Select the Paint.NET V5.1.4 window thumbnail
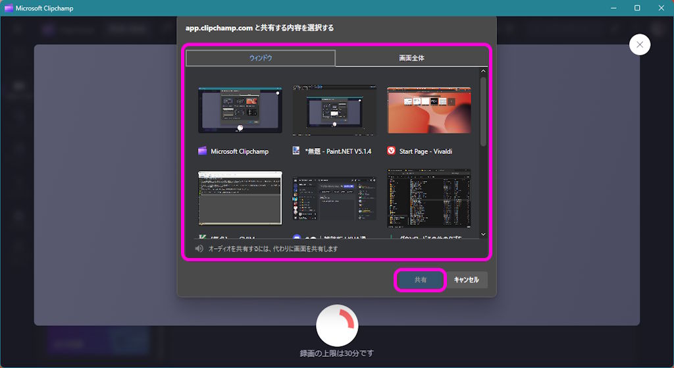The height and width of the screenshot is (368, 674). pos(334,110)
